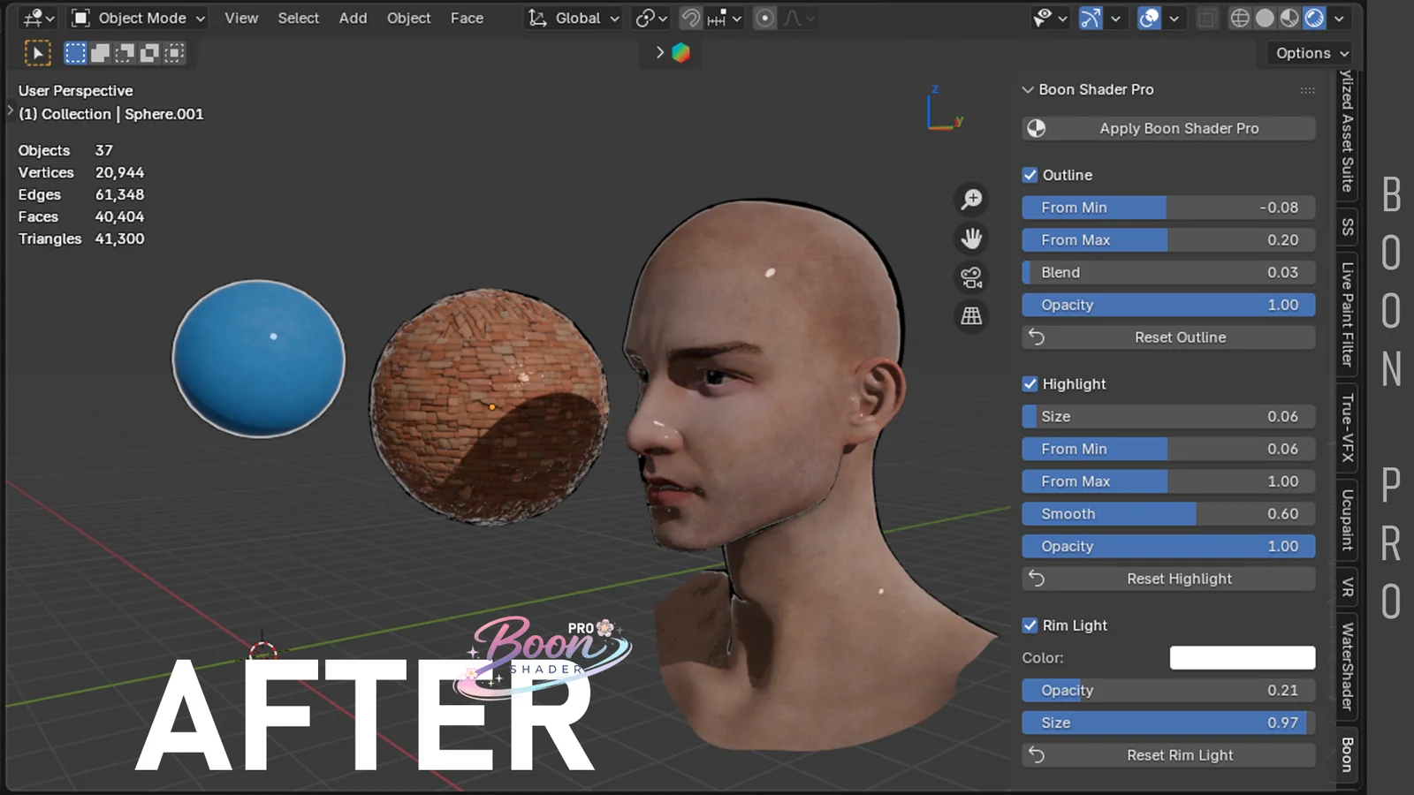Screen dimensions: 1414x795
Task: Open the Global transform orientation dropdown
Action: [x=573, y=18]
